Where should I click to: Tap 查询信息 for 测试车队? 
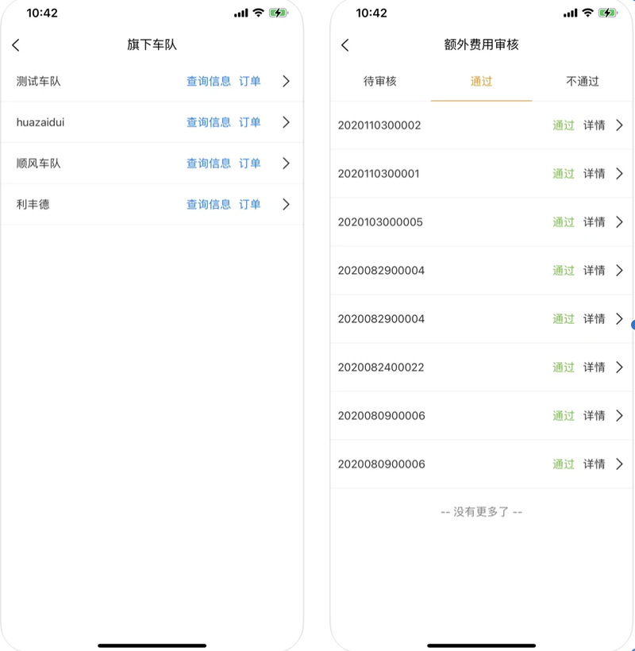(208, 81)
